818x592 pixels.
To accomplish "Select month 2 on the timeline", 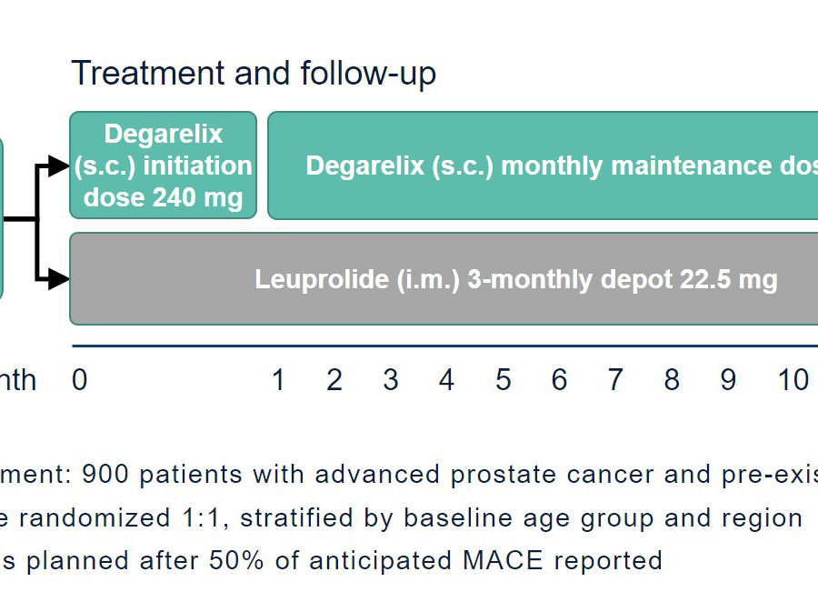I will pyautogui.click(x=334, y=379).
